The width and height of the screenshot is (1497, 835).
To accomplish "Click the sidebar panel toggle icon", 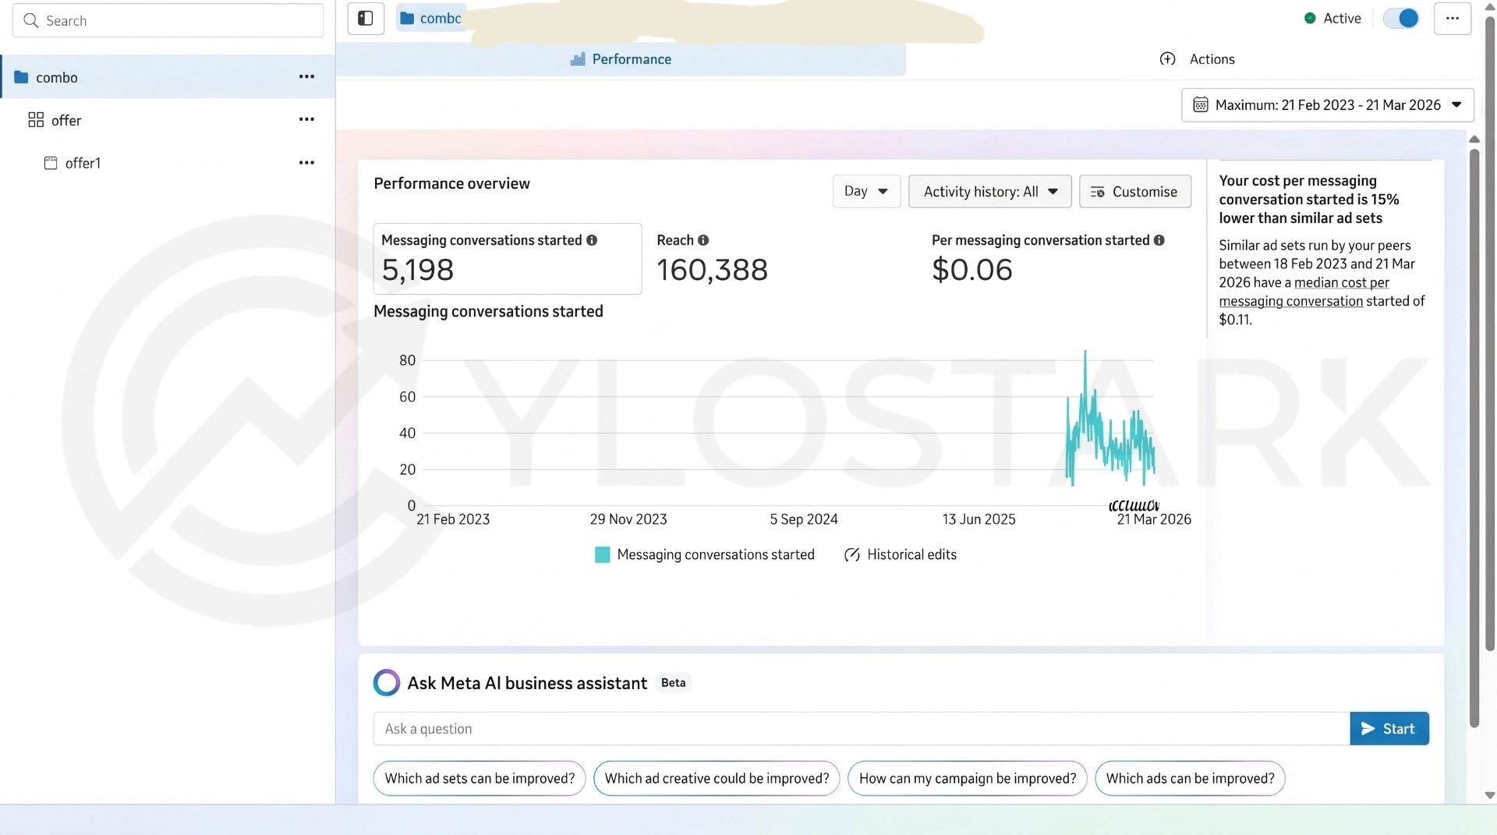I will pos(365,18).
